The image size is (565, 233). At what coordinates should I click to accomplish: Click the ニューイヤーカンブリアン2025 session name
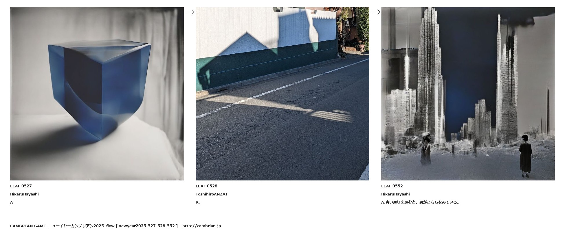[76, 226]
